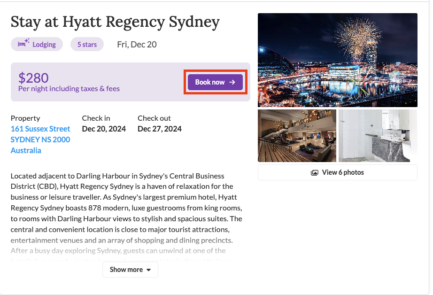
Task: Select the Lodging category tag
Action: point(37,45)
